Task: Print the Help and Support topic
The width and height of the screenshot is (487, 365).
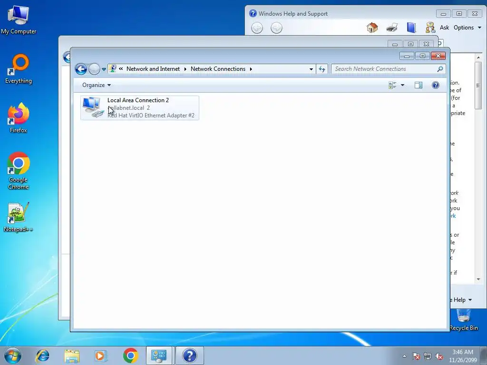Action: (x=392, y=28)
